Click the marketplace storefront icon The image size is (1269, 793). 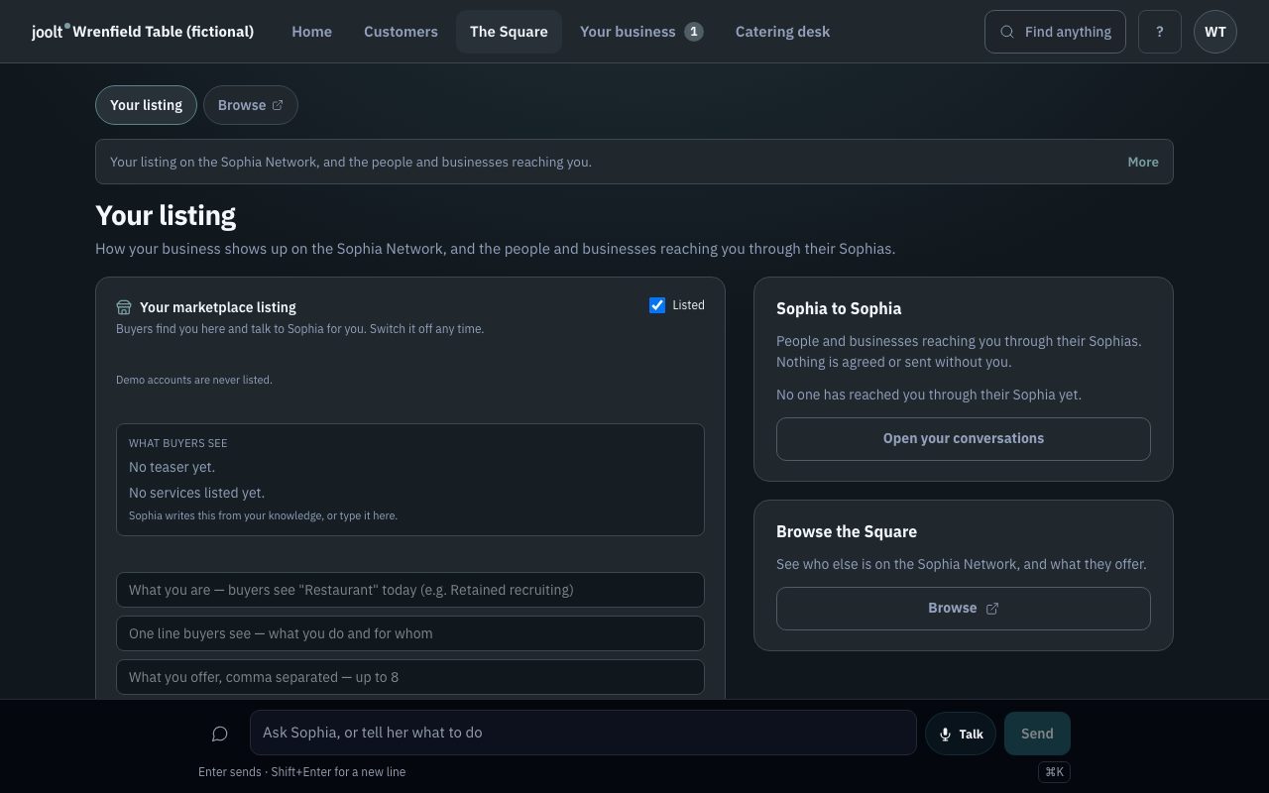(x=124, y=307)
